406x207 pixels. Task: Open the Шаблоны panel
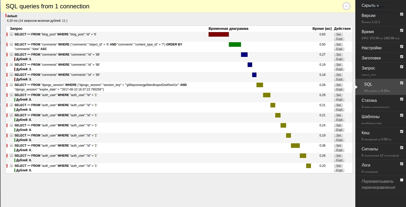(x=370, y=117)
